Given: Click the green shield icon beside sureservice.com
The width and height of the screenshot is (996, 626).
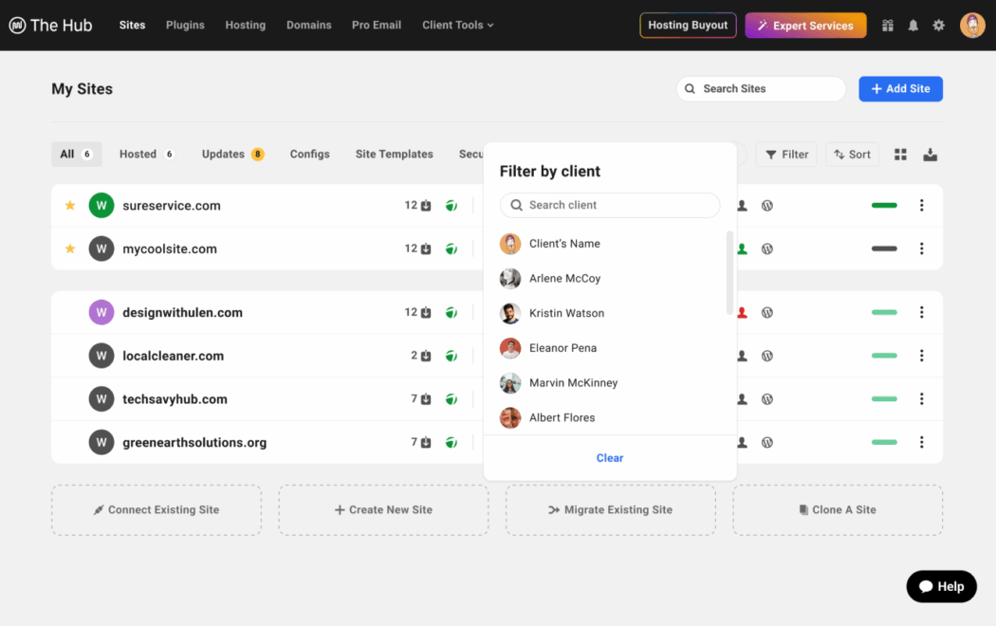Looking at the screenshot, I should [452, 205].
